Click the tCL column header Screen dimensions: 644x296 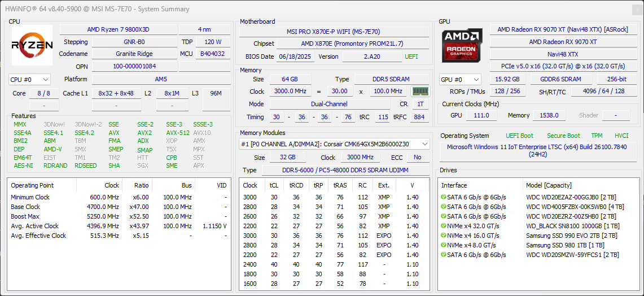point(274,185)
